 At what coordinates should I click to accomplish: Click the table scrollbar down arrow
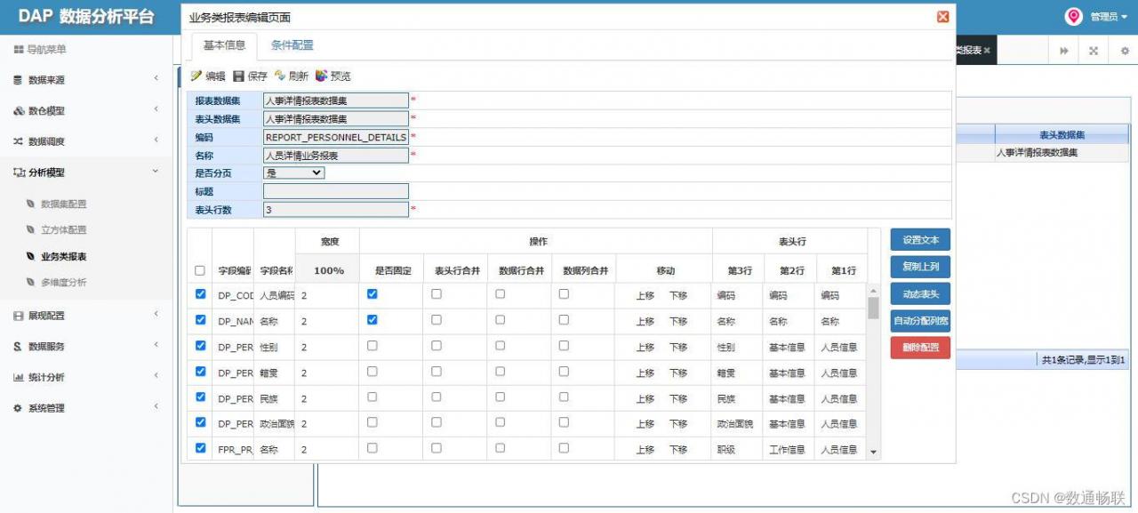[x=873, y=453]
